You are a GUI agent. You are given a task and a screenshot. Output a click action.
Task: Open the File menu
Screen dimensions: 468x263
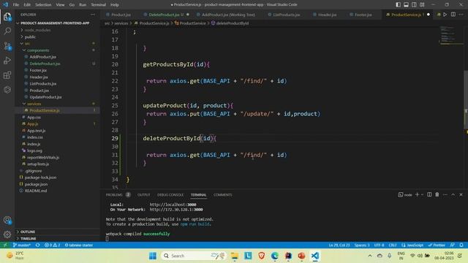point(16,4)
